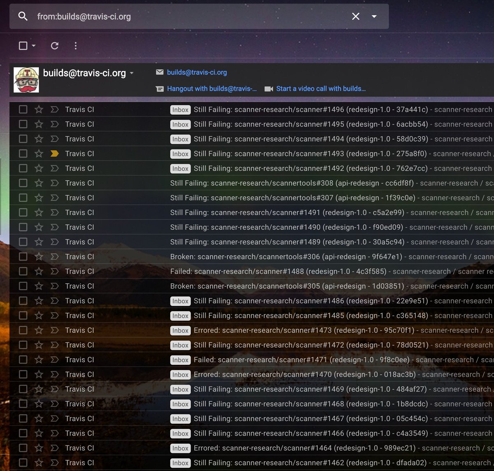This screenshot has height=471, width=494.
Task: Click Travis CI sender on scanner#1490 row
Action: point(79,227)
